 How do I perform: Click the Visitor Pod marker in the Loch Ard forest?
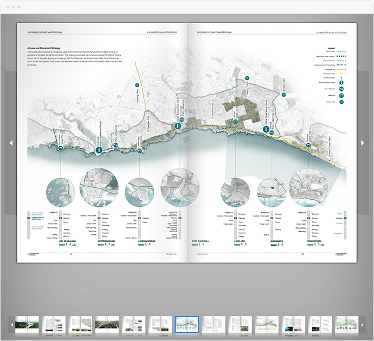pos(235,122)
